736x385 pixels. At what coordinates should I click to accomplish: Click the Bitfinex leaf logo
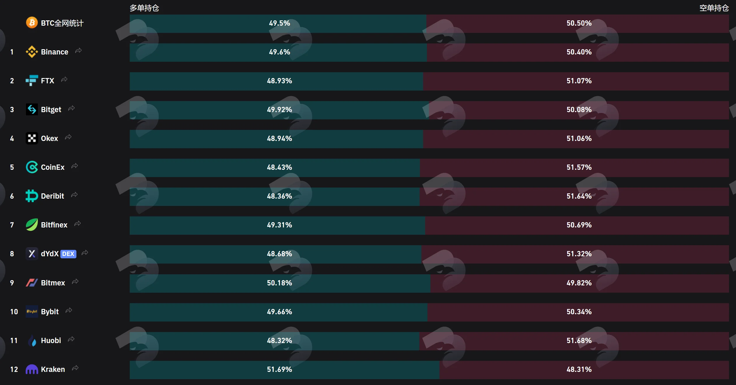coord(32,225)
